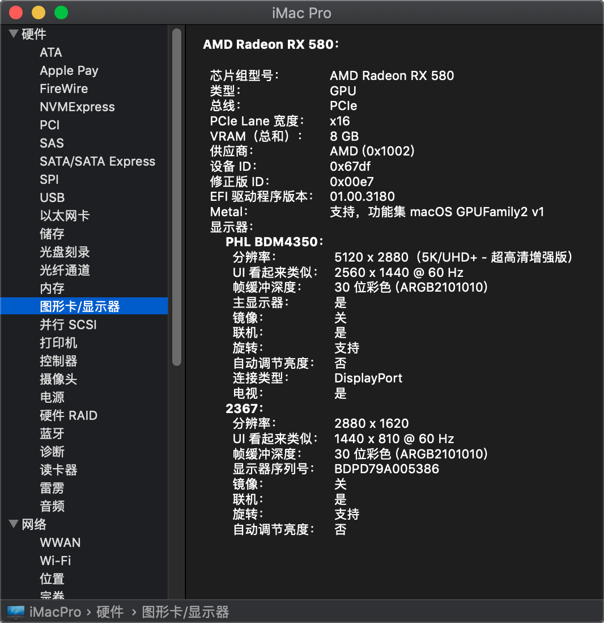Select 蓝牙 in the sidebar
The height and width of the screenshot is (623, 604).
click(x=52, y=433)
